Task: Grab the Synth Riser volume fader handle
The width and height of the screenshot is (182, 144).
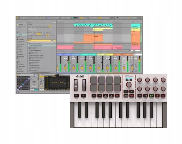Action: click(101, 62)
